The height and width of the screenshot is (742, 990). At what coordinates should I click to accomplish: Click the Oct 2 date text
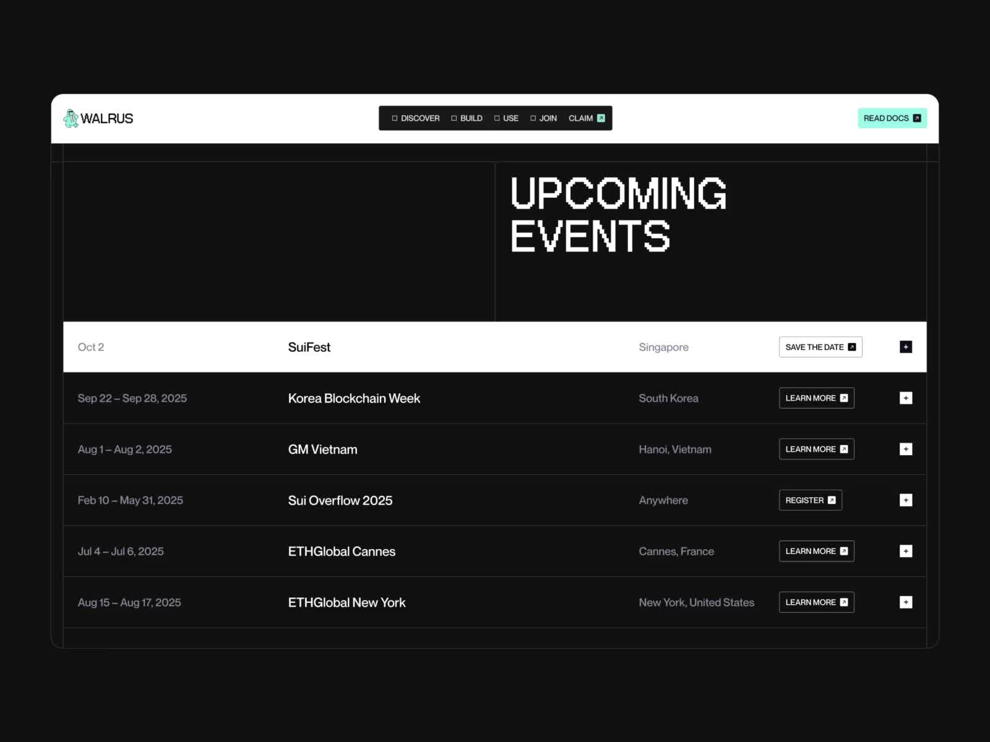click(x=91, y=348)
